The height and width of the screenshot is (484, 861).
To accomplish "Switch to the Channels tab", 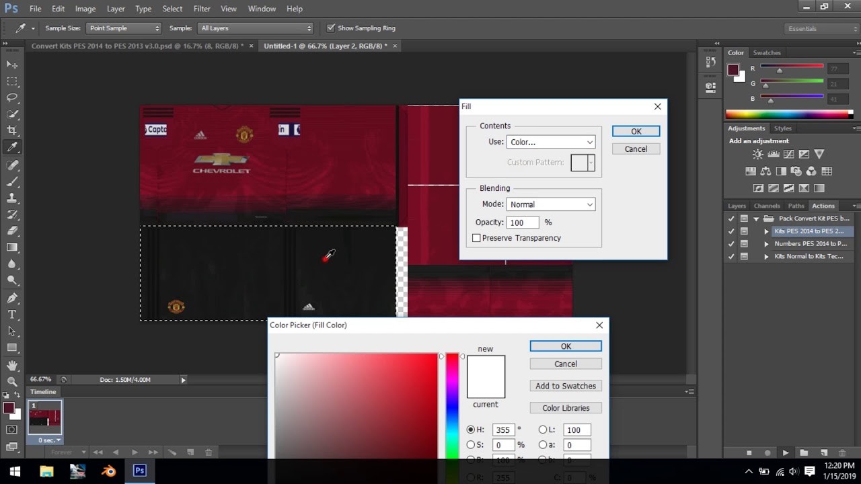I will [767, 206].
